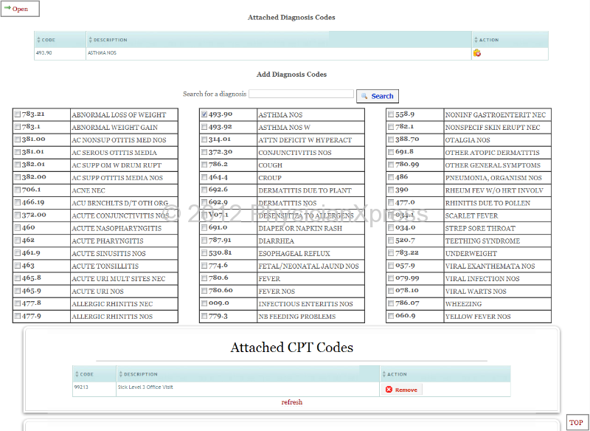Check the 786.2 Cough checkbox

coord(204,165)
